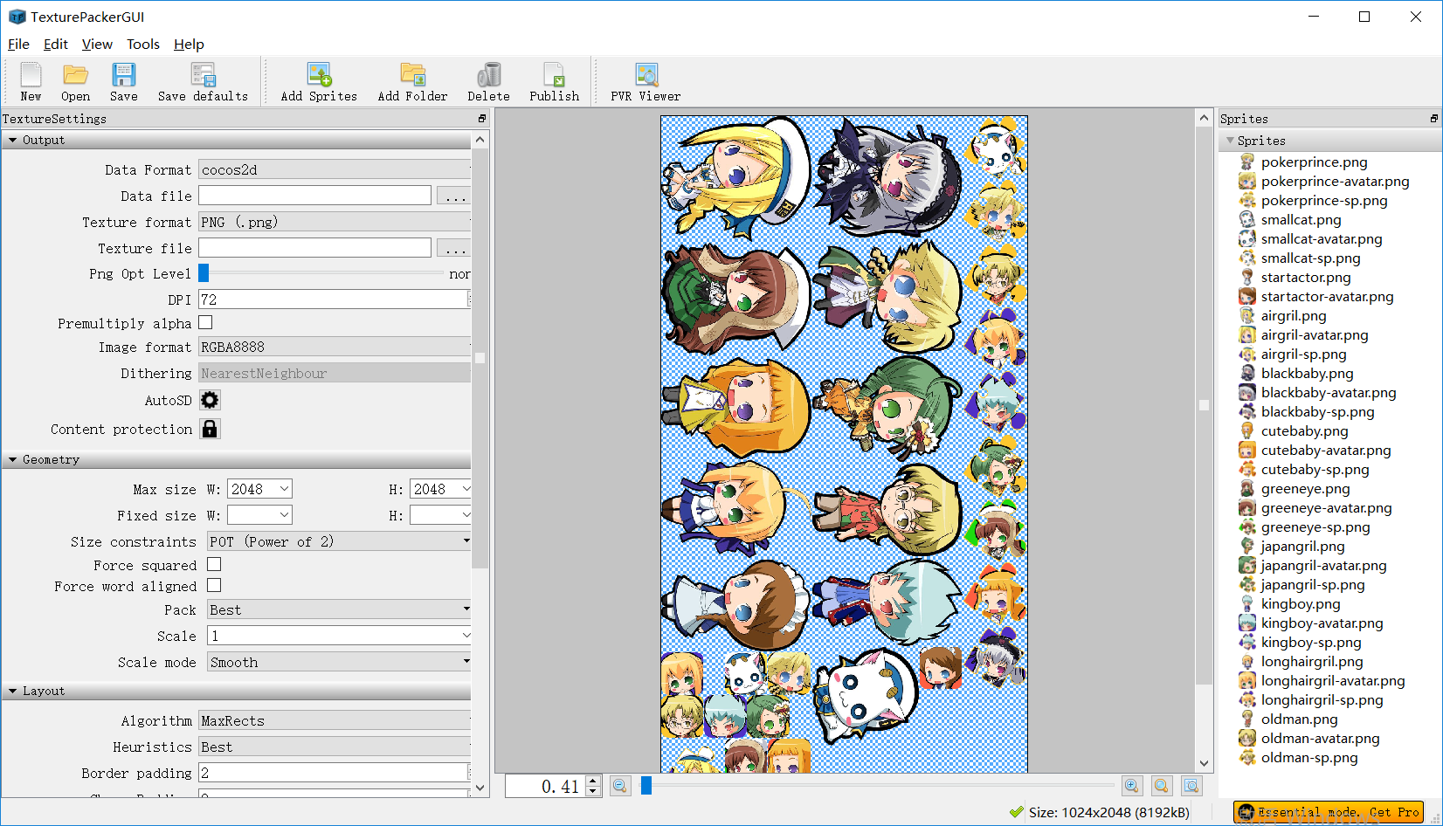The height and width of the screenshot is (826, 1443).
Task: Collapse the Geometry section
Action: pos(12,459)
